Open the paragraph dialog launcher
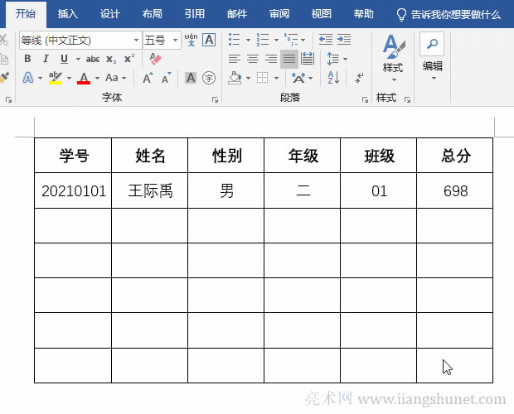This screenshot has width=514, height=414. (x=365, y=100)
